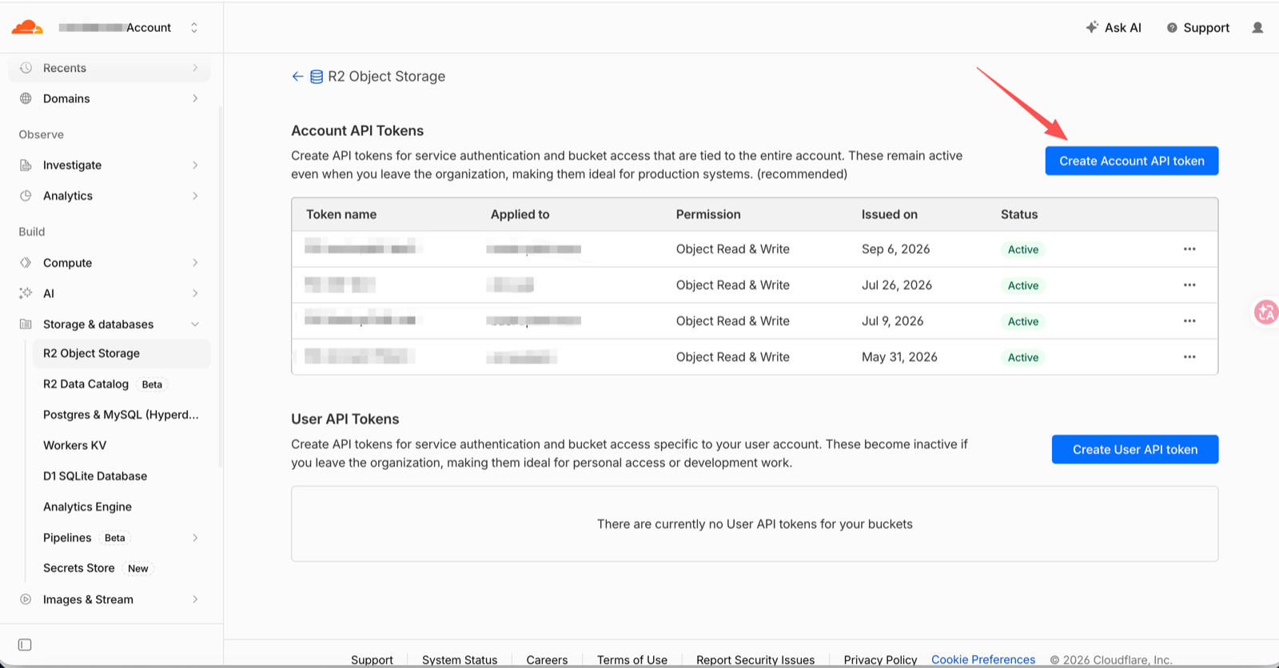The image size is (1279, 668).
Task: Click the Token name column header
Action: point(341,214)
